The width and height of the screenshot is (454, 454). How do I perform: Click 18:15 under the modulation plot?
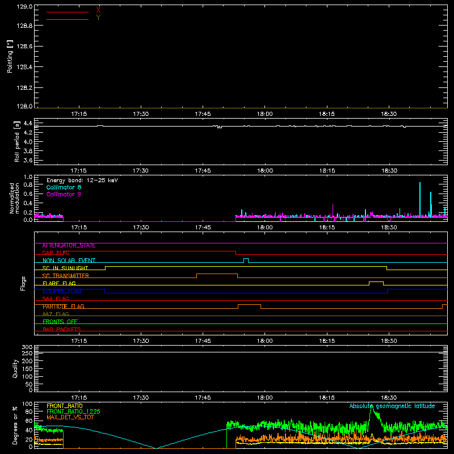(327, 228)
